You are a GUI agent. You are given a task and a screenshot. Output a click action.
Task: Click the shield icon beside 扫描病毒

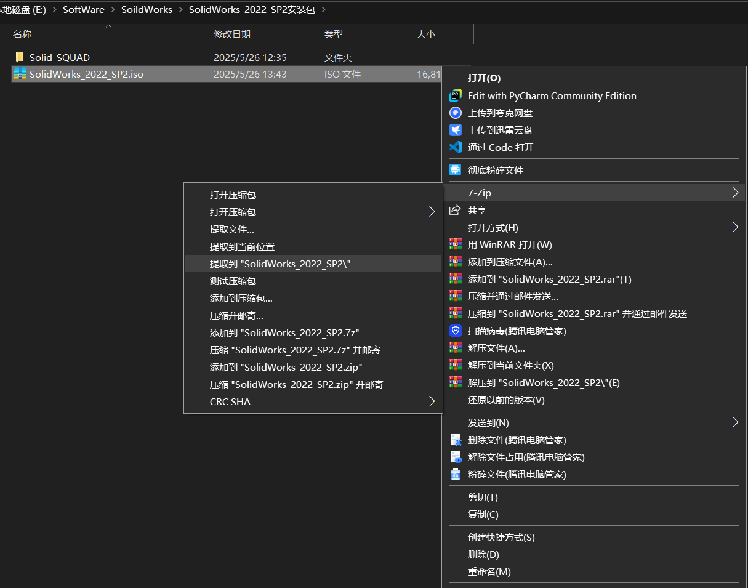click(x=456, y=331)
